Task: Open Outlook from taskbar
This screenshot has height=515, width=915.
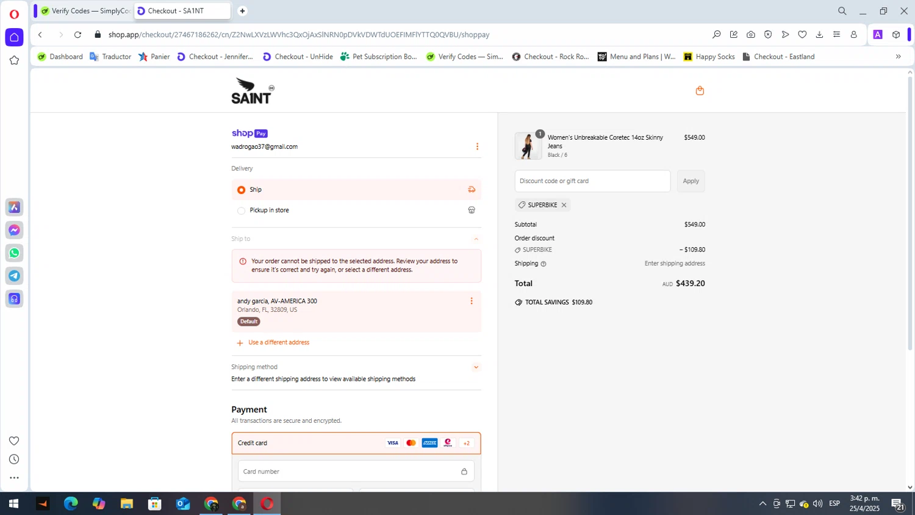Action: tap(183, 503)
